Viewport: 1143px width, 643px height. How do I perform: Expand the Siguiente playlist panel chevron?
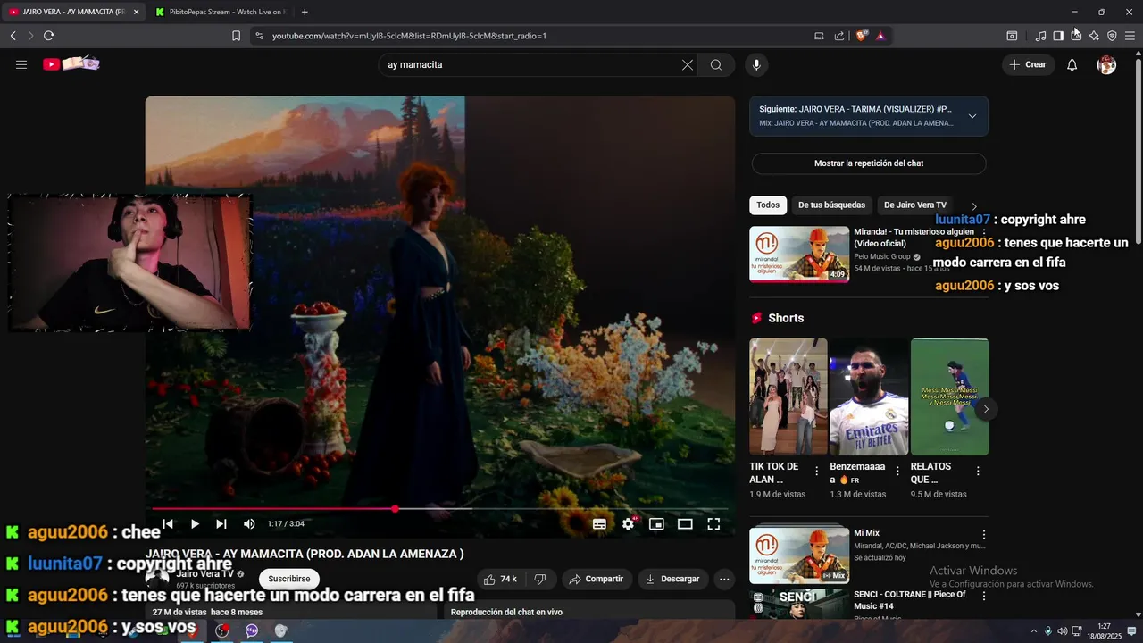(972, 116)
